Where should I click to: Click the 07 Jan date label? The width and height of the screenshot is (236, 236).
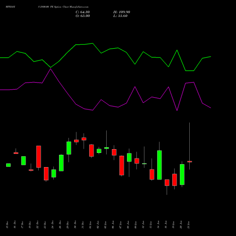(120, 225)
